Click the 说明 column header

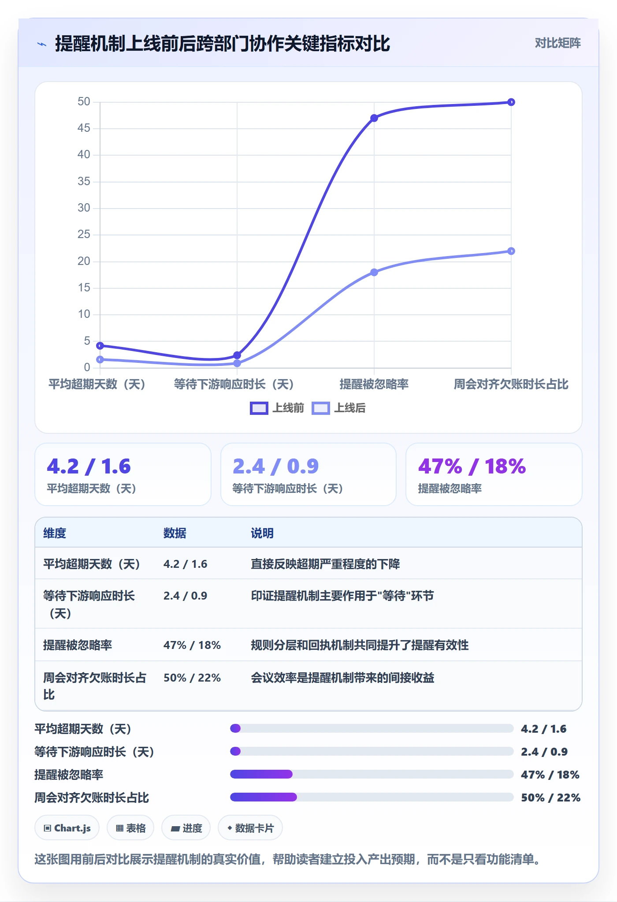coord(262,533)
